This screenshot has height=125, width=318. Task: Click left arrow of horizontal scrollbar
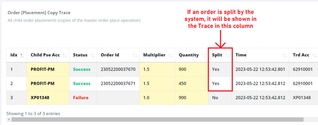click(x=9, y=119)
